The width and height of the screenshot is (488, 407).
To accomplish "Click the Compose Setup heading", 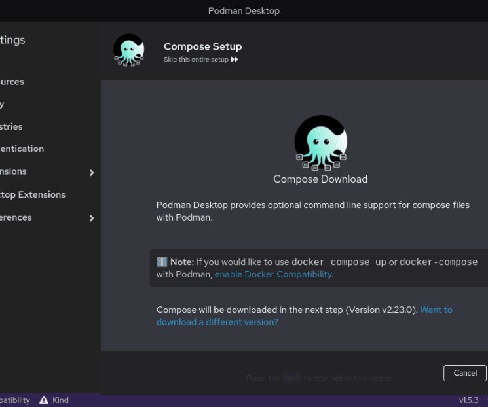I will click(x=202, y=46).
